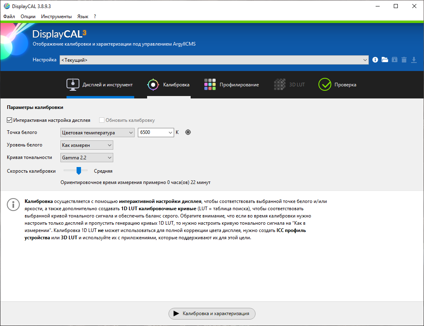424x326 pixels.
Task: Click the DisplayCAL title bar app icon
Action: tap(7, 6)
